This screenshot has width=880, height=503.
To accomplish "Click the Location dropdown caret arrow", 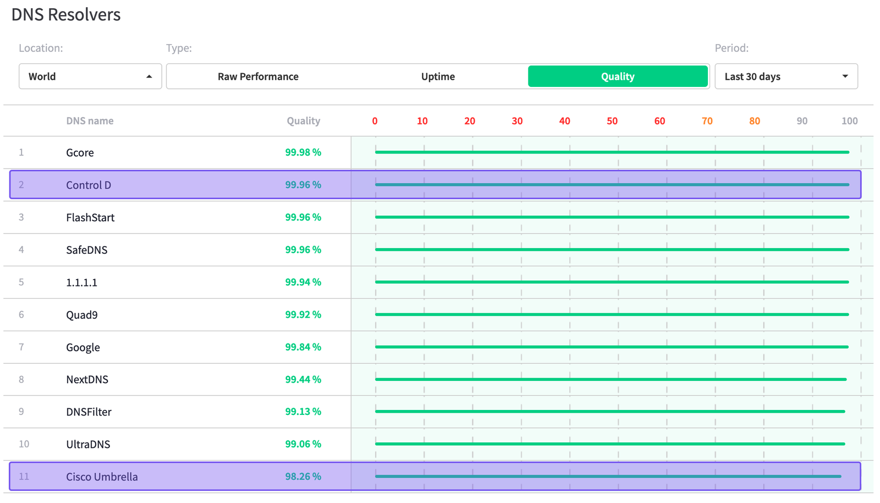I will pyautogui.click(x=149, y=76).
